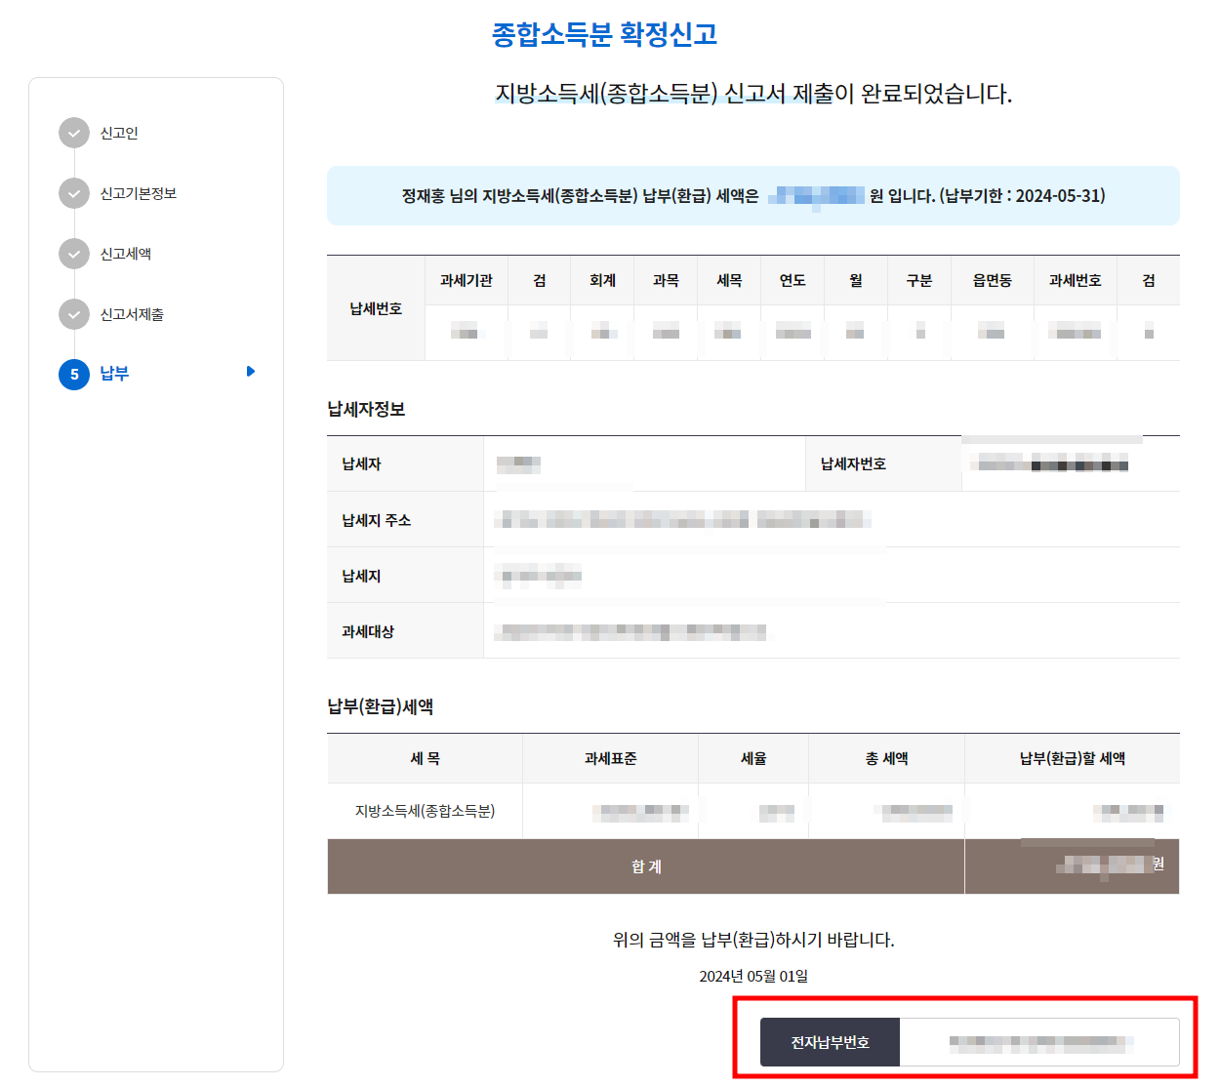Select the 신고기본정보 check circle icon
This screenshot has width=1220, height=1086.
click(74, 193)
